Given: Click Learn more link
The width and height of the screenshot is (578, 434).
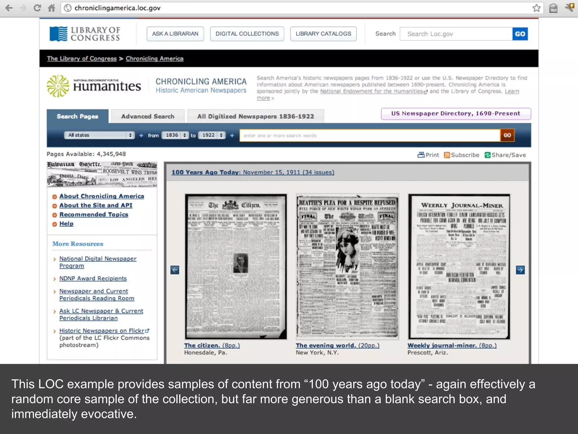Looking at the screenshot, I should 512,91.
